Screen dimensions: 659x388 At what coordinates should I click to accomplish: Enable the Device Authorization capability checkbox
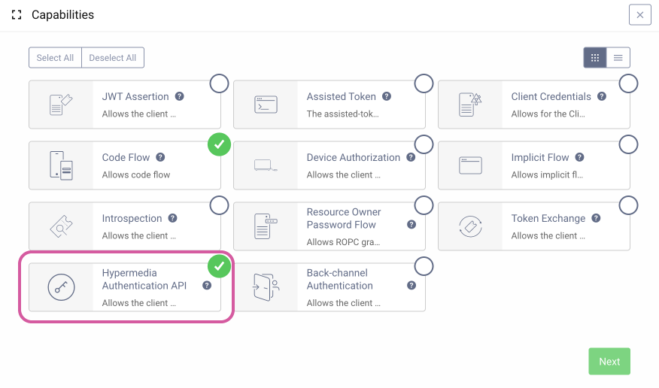[x=424, y=144]
